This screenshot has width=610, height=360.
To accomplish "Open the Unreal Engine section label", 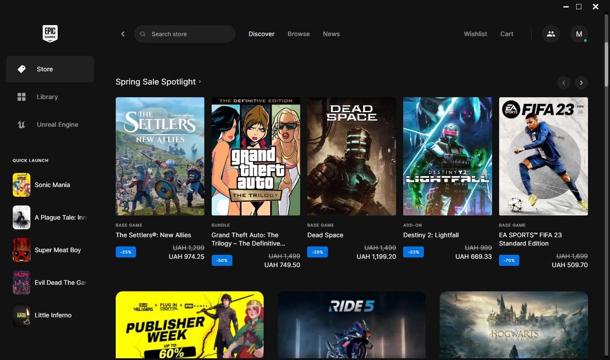I will 58,125.
